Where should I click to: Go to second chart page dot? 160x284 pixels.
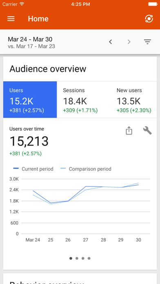click(x=77, y=258)
